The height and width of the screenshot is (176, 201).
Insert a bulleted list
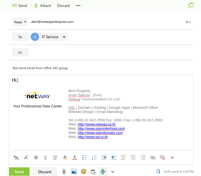click(84, 157)
